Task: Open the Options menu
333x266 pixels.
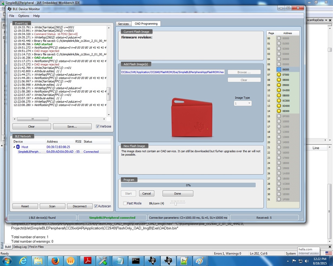Action: tap(24, 16)
